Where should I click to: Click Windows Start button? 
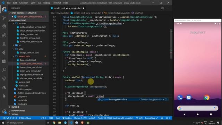[2, 123]
